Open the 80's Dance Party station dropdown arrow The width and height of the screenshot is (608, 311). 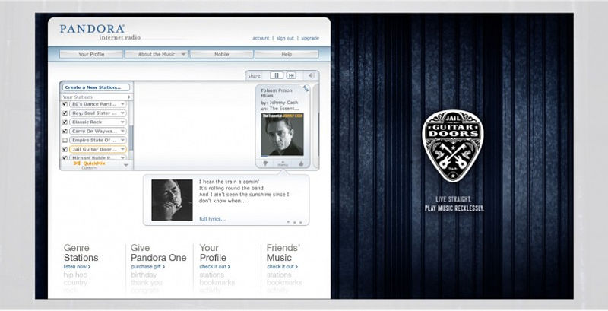pos(122,104)
